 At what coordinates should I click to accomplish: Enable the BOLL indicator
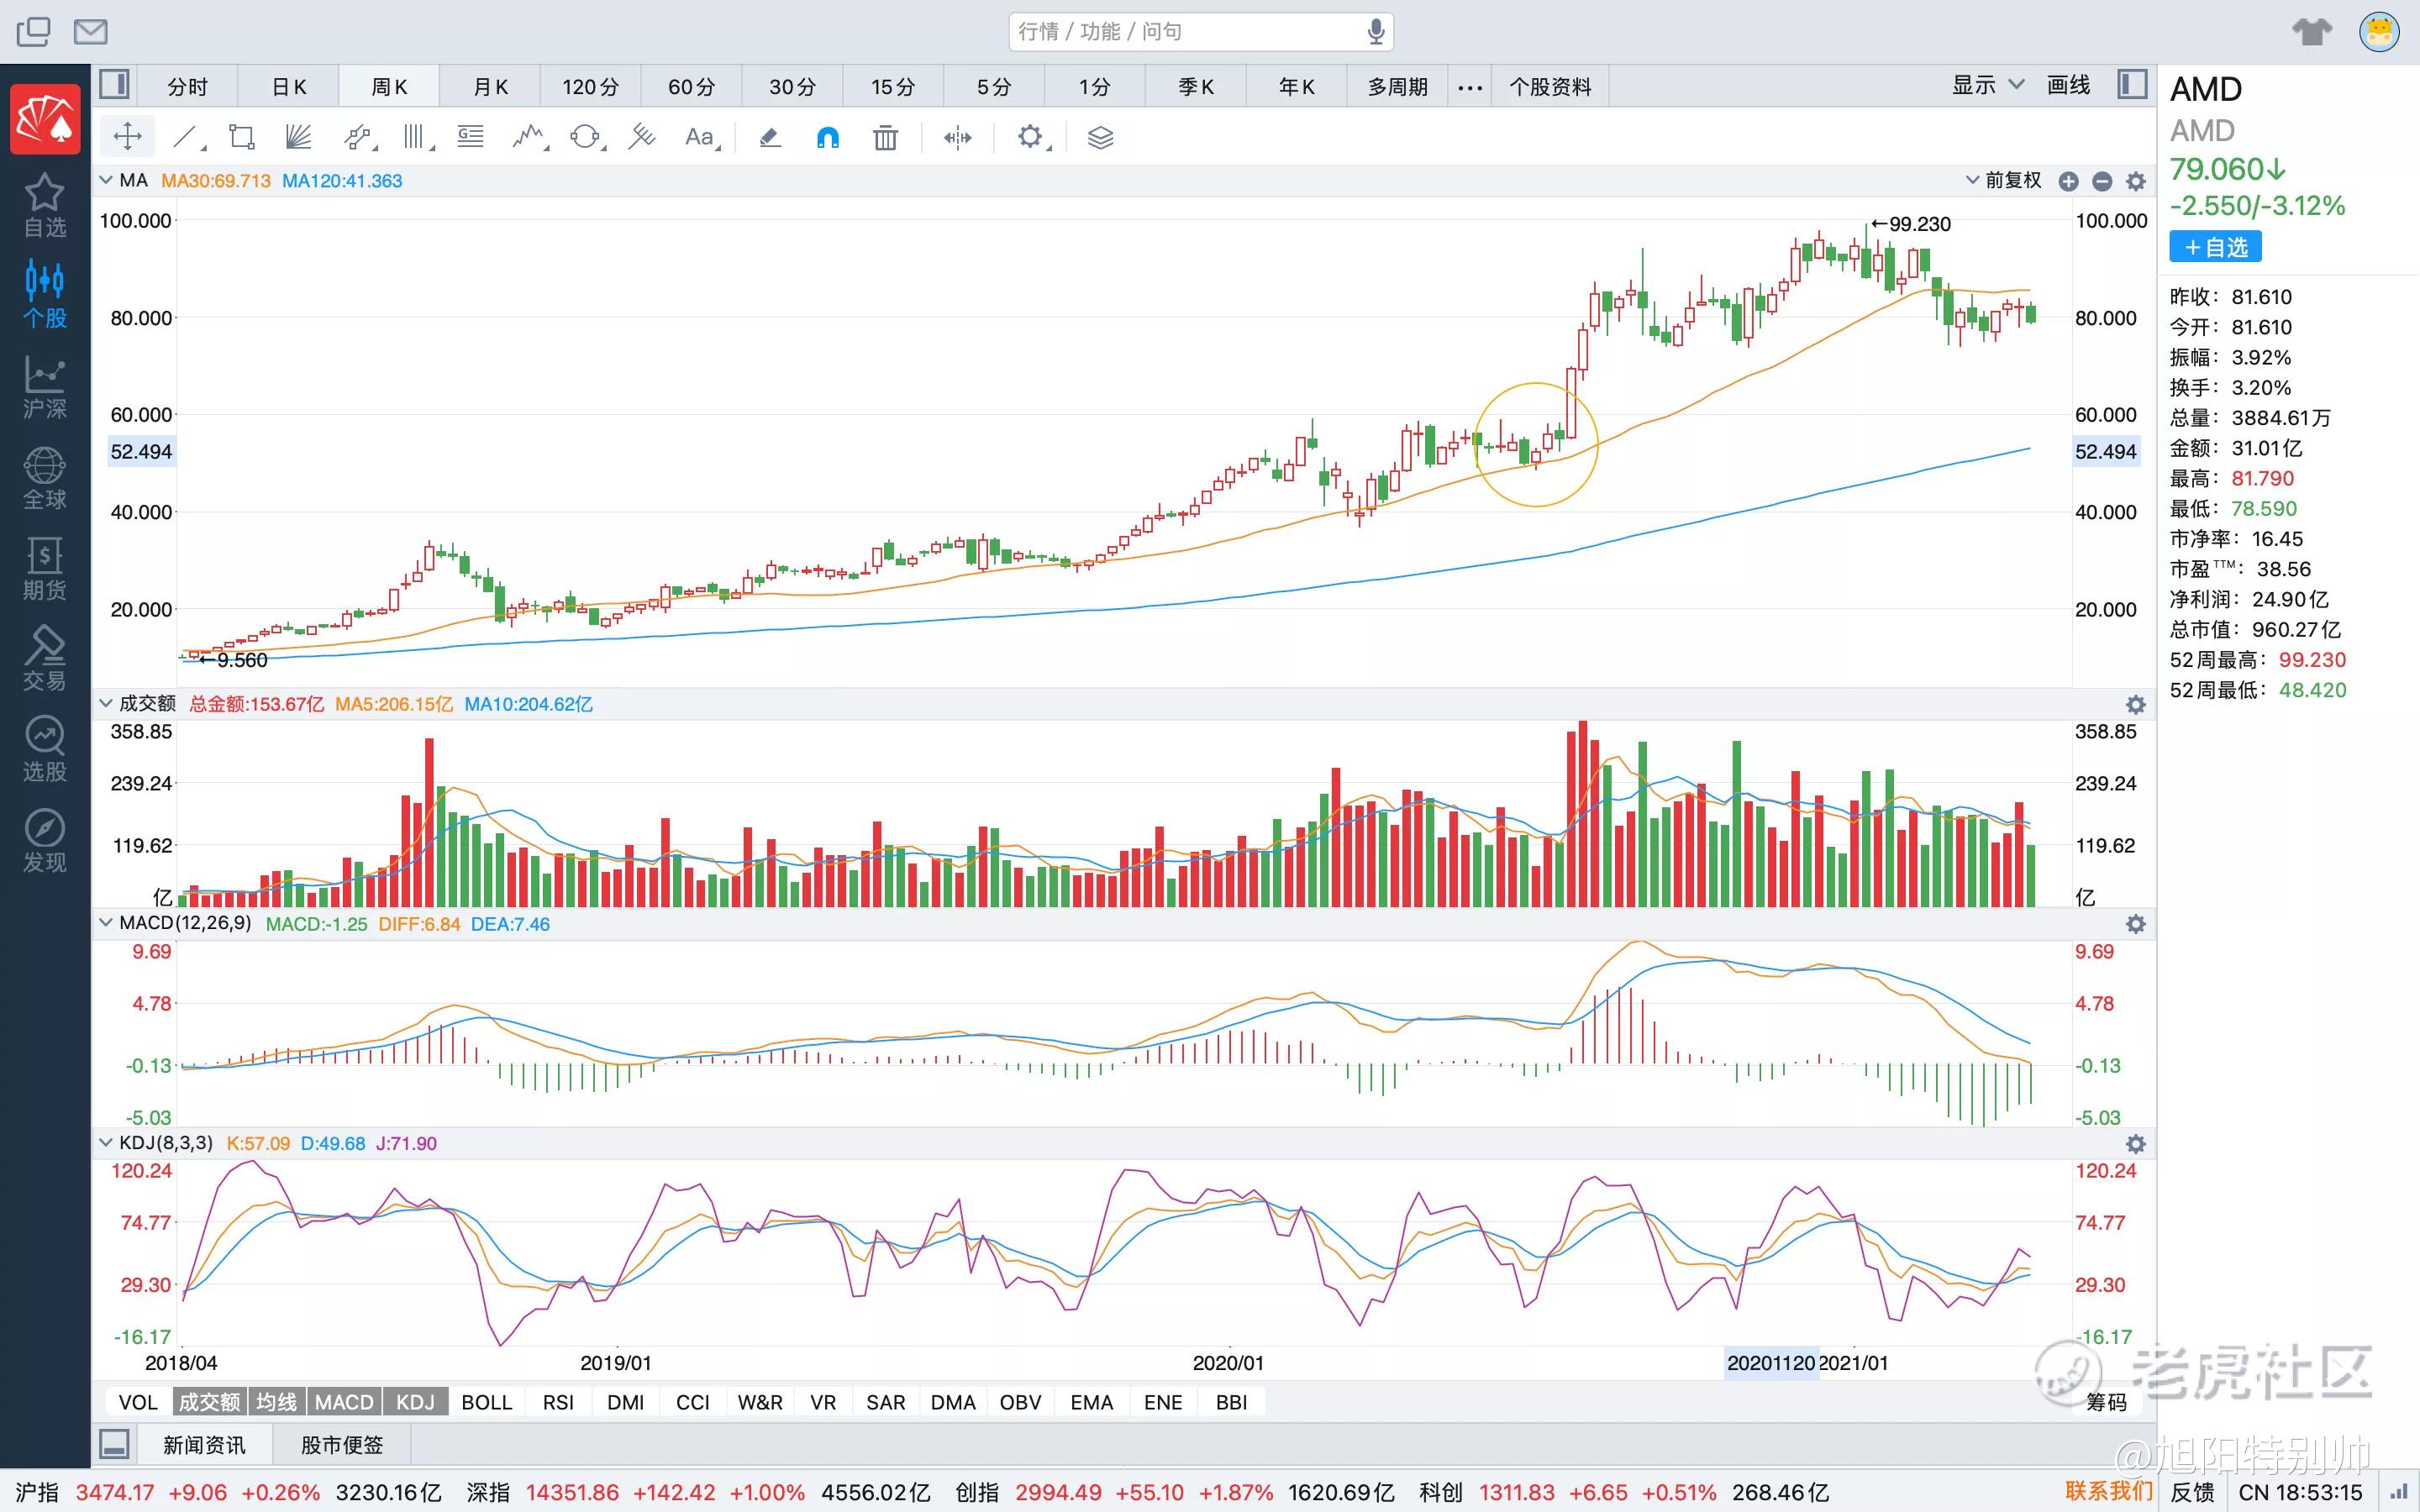point(487,1402)
